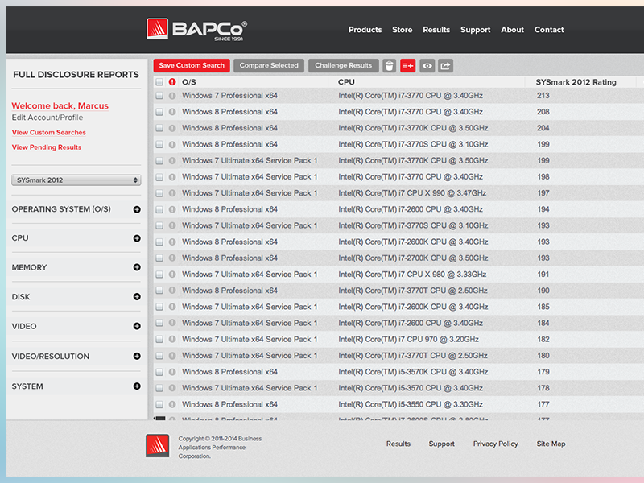Click the red add-to-list icon
This screenshot has height=483, width=644.
408,66
